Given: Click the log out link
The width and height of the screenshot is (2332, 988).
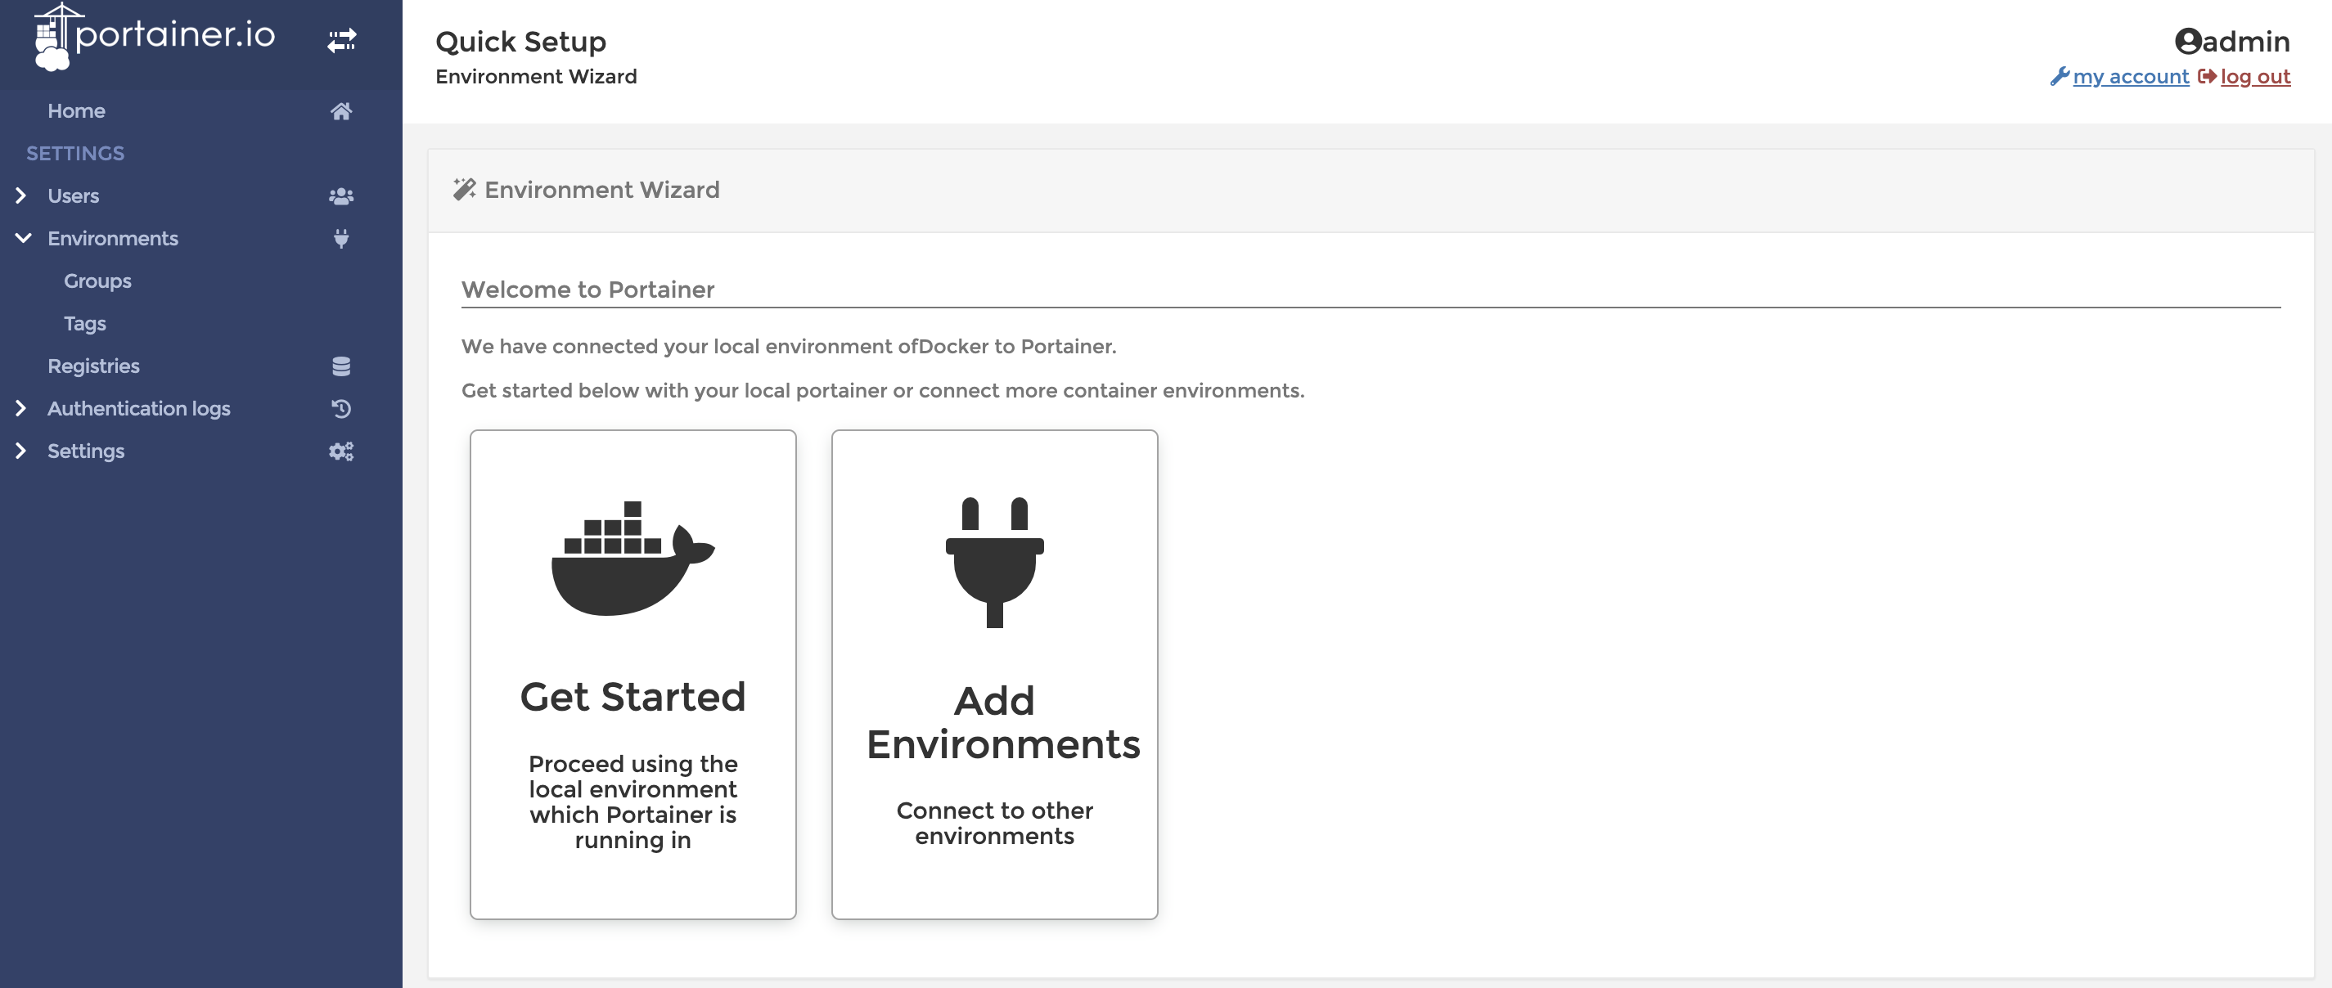Looking at the screenshot, I should 2254,77.
